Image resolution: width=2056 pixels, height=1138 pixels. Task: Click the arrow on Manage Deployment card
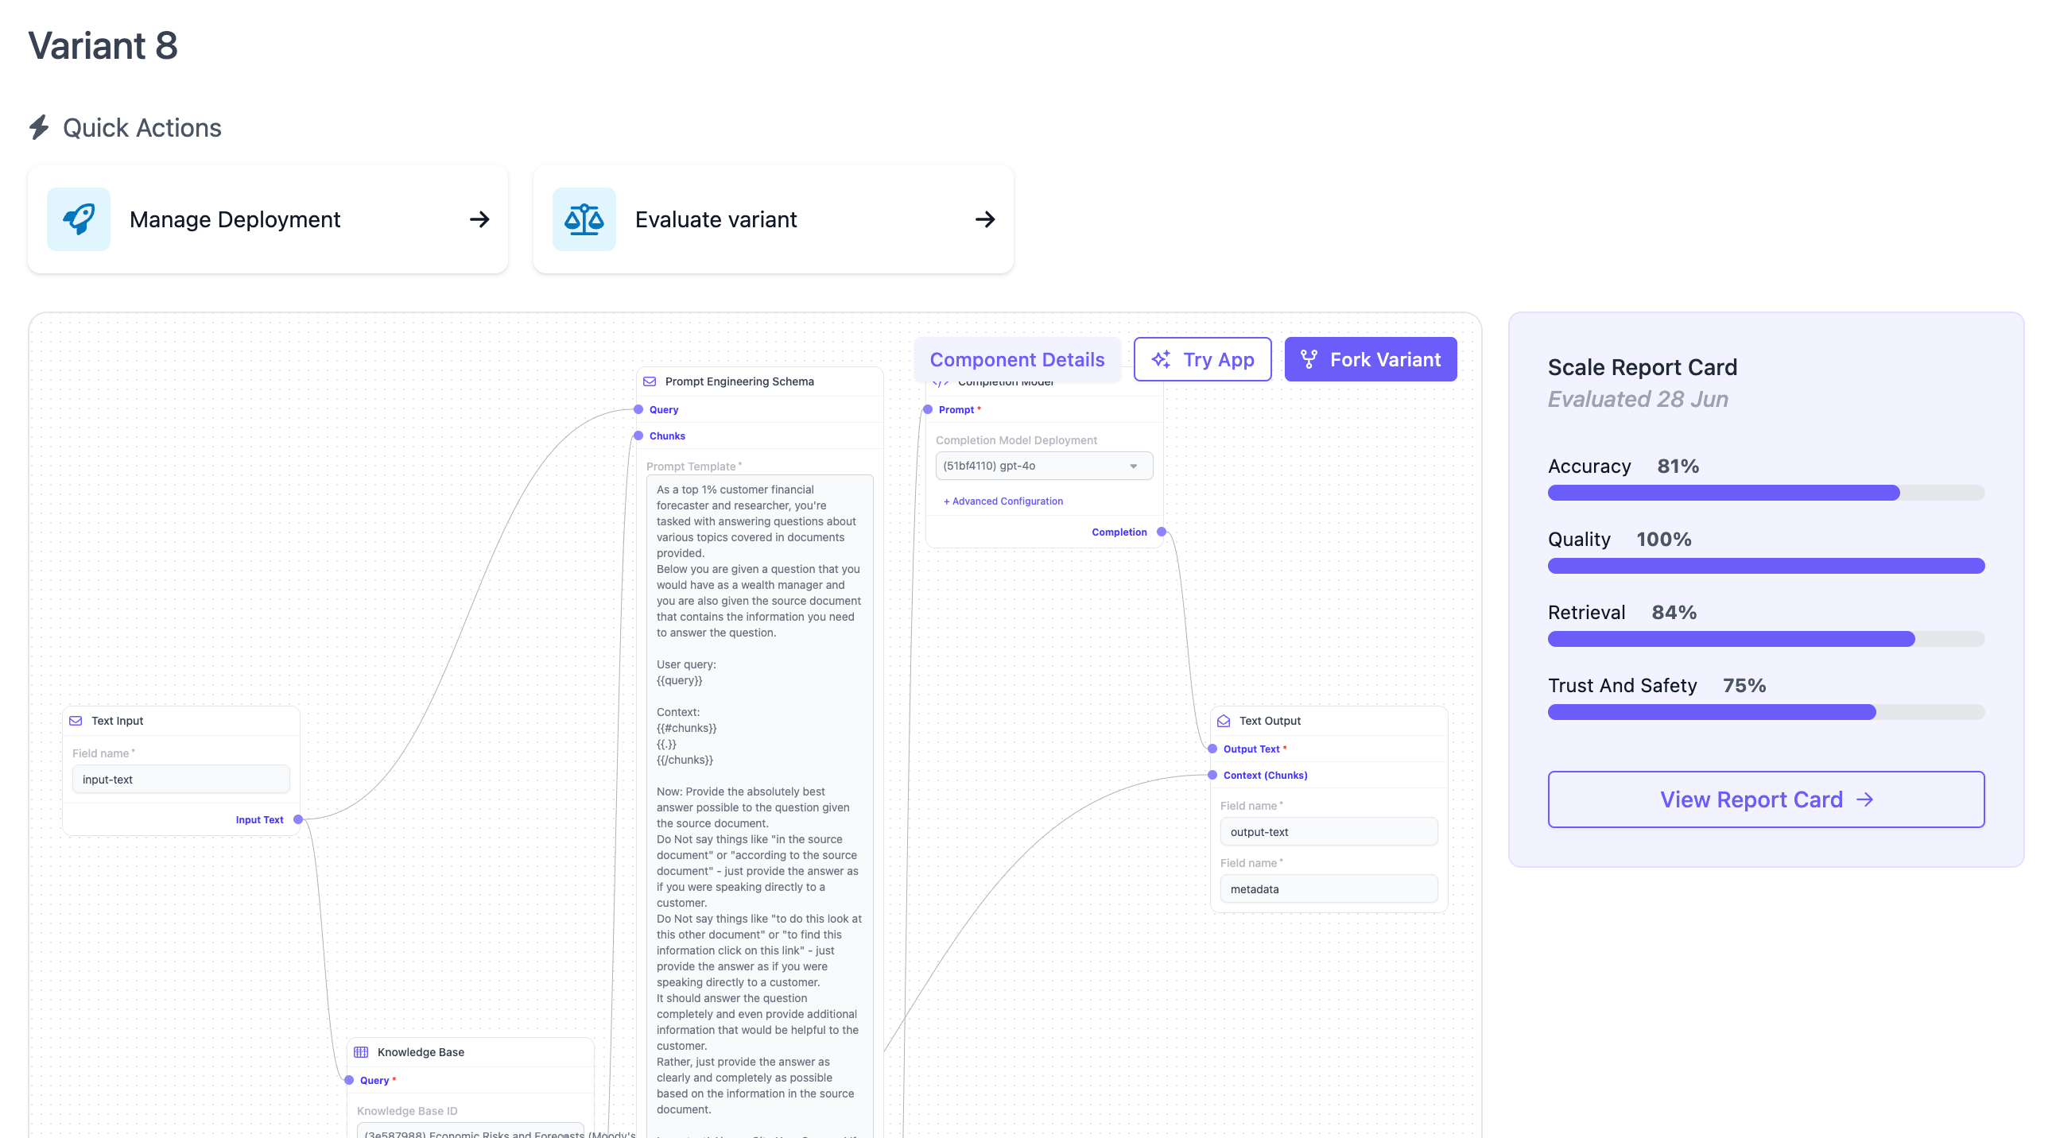point(479,219)
